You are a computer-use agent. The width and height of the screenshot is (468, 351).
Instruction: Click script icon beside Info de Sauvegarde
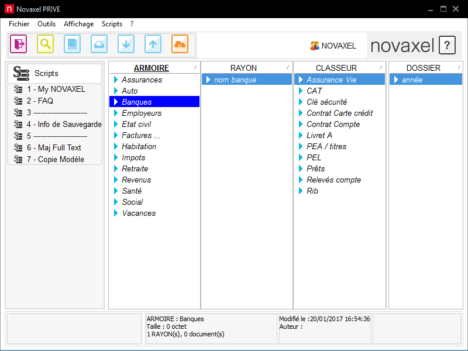click(18, 124)
